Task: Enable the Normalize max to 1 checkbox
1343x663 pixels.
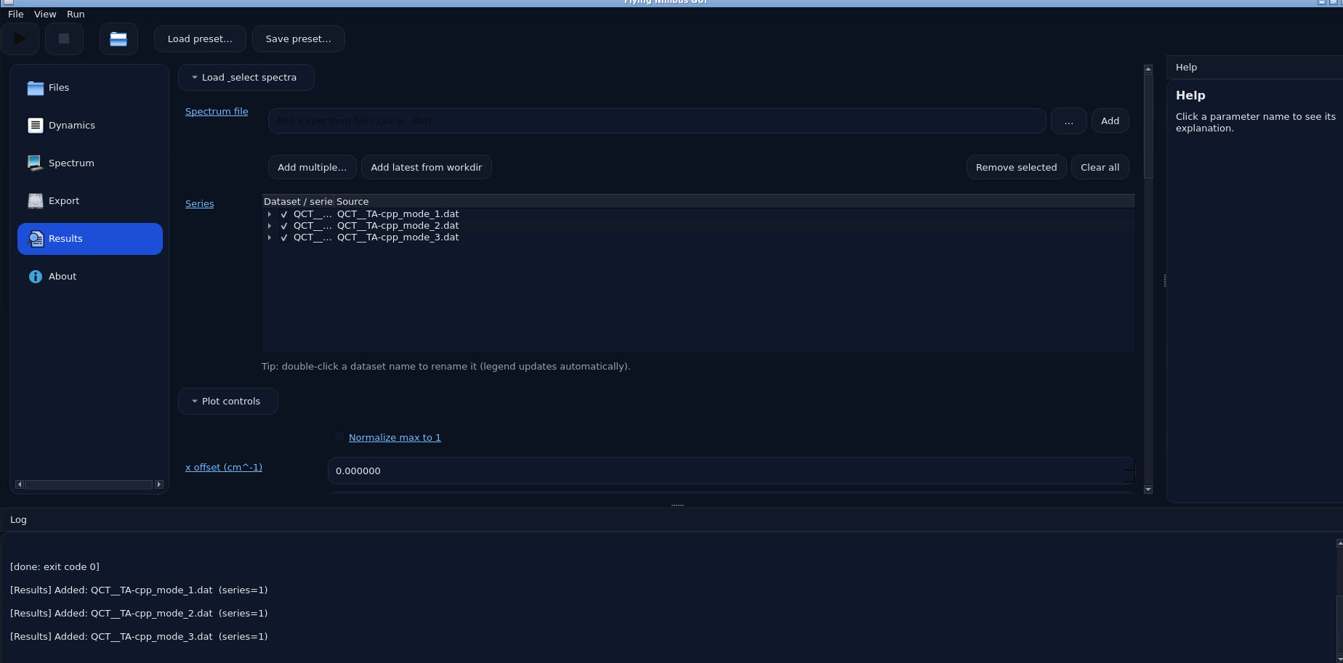Action: point(339,437)
